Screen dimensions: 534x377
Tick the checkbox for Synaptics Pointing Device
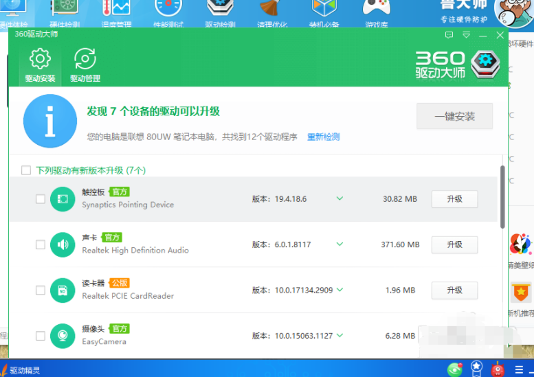click(x=41, y=199)
